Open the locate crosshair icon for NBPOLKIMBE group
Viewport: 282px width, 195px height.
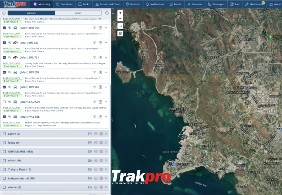point(96,151)
